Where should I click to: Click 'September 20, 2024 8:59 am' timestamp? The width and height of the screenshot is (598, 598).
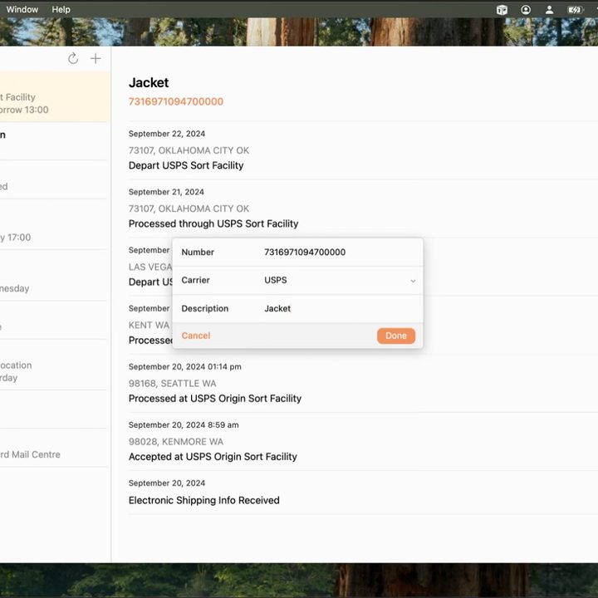point(184,425)
